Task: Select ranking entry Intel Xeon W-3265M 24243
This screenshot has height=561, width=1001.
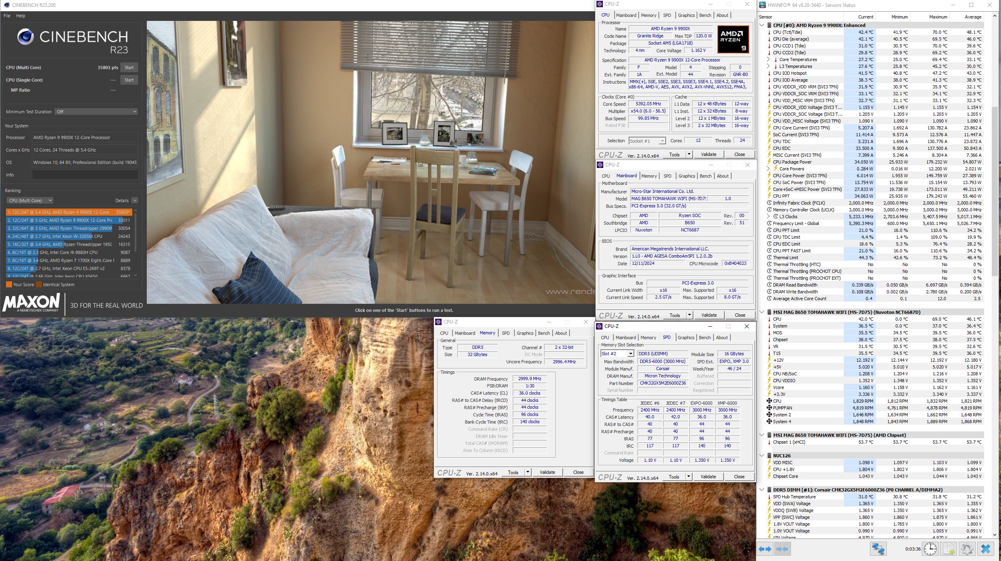Action: click(69, 236)
